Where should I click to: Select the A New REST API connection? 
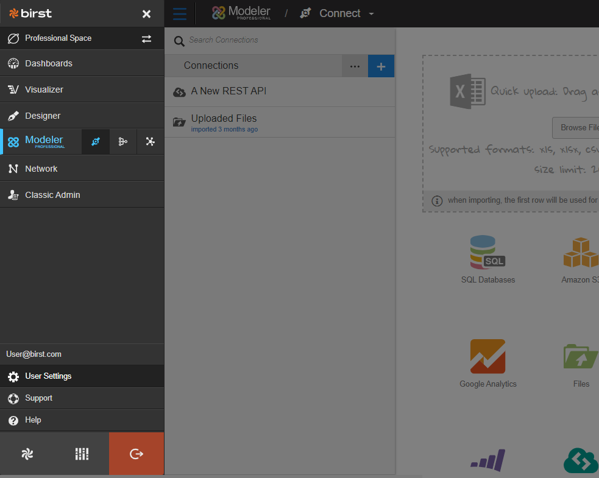(280, 91)
